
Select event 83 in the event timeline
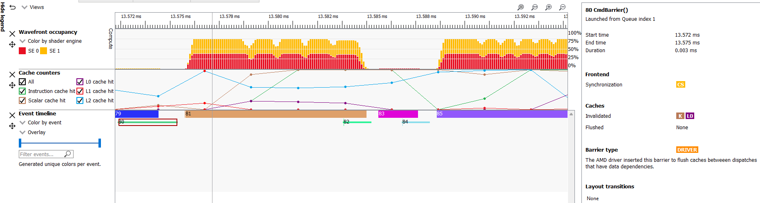[x=398, y=114]
